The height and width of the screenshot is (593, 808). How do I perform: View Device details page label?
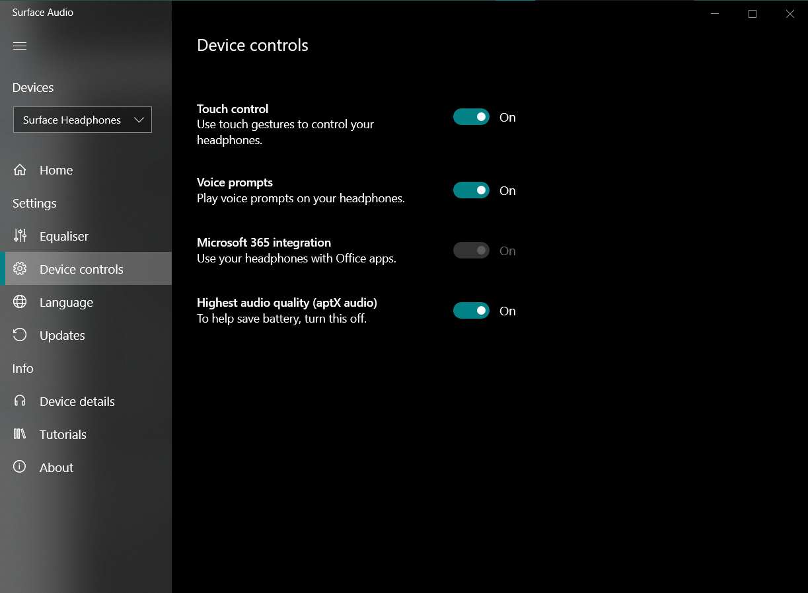(77, 401)
